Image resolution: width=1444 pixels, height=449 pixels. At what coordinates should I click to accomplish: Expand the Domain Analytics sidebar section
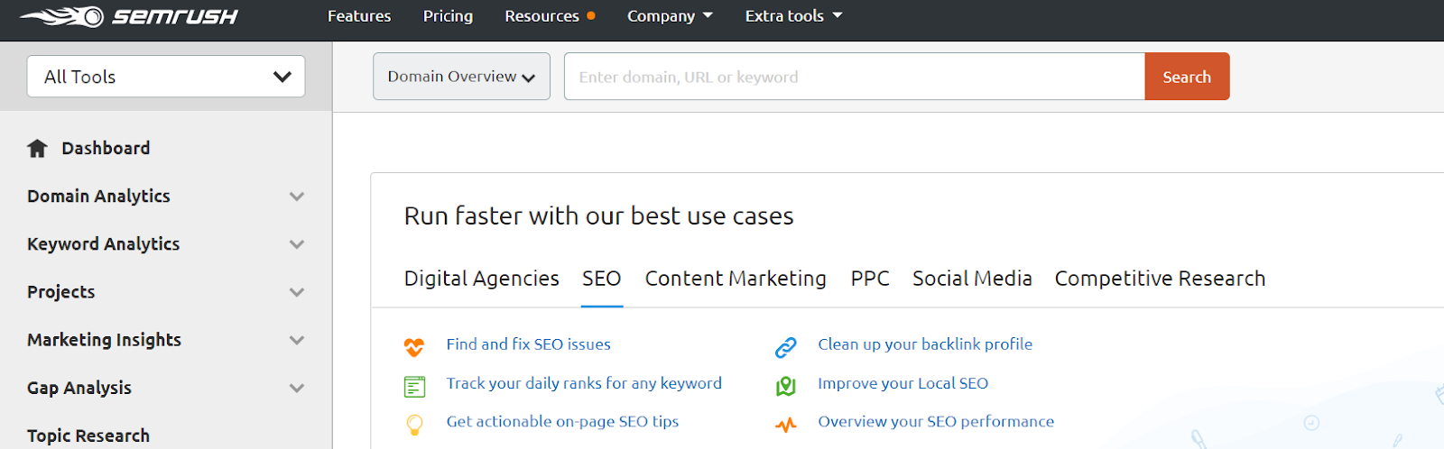tap(296, 197)
